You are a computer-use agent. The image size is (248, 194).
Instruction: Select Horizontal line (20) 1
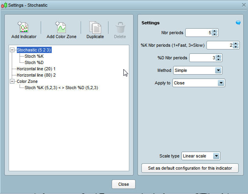point(36,69)
